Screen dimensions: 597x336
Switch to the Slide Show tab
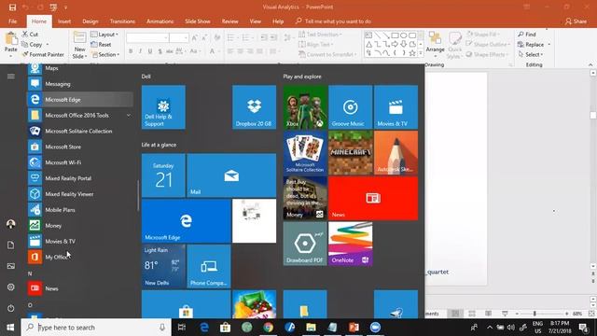198,21
